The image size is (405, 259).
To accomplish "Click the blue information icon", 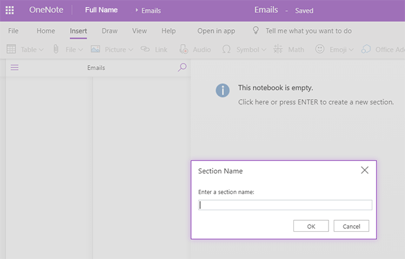I will tap(223, 90).
